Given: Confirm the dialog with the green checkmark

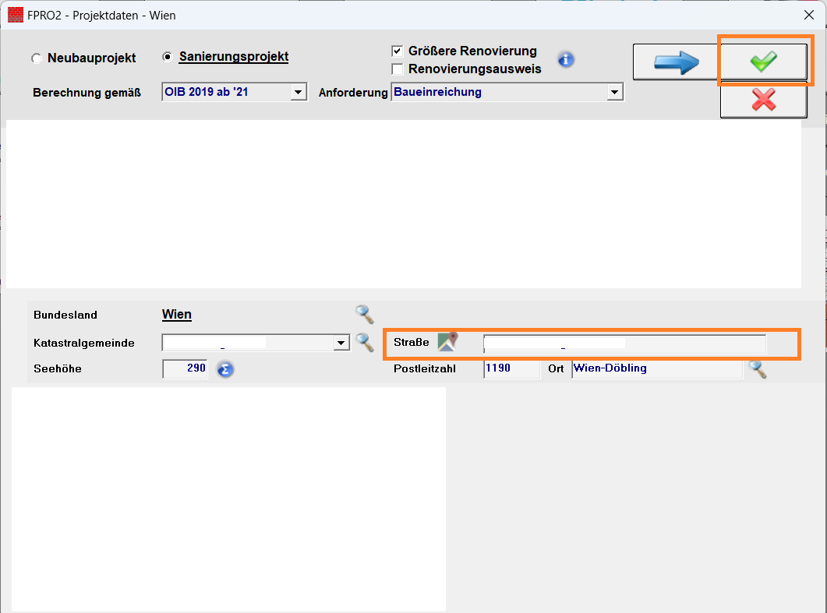Looking at the screenshot, I should (763, 62).
